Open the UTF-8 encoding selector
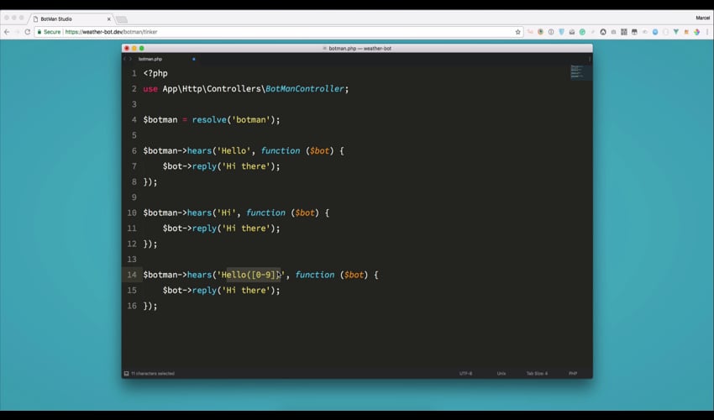The height and width of the screenshot is (420, 714). [x=465, y=374]
